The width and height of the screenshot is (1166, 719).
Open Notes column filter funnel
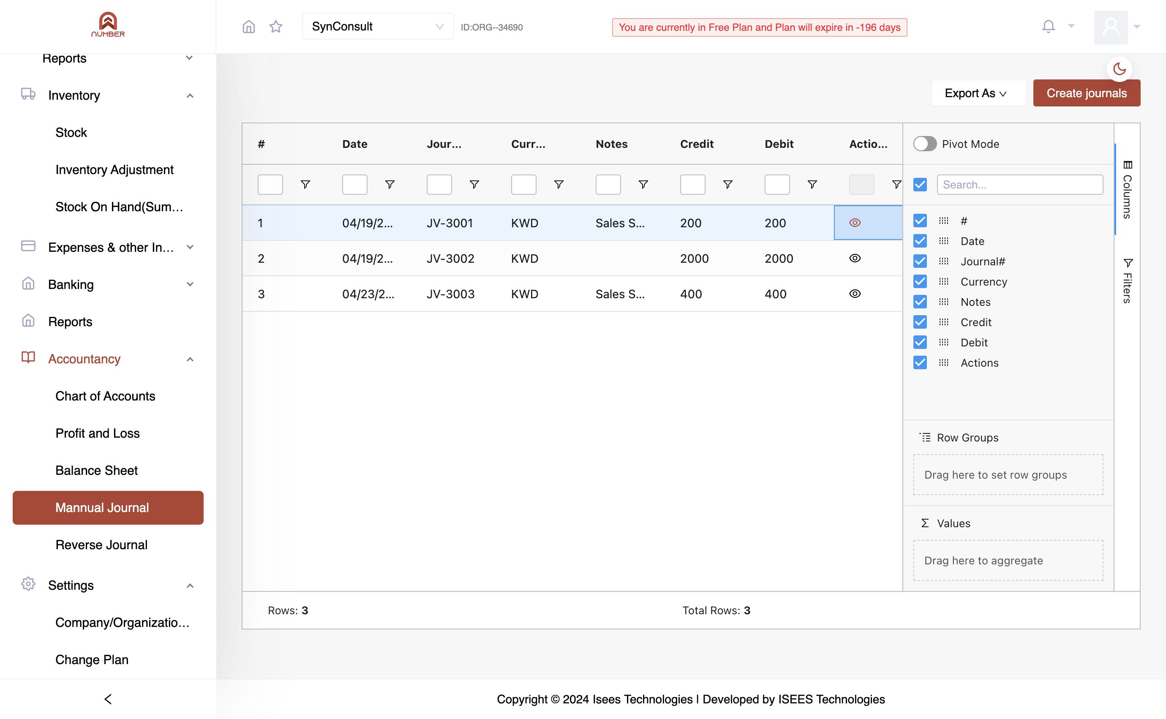pos(643,185)
